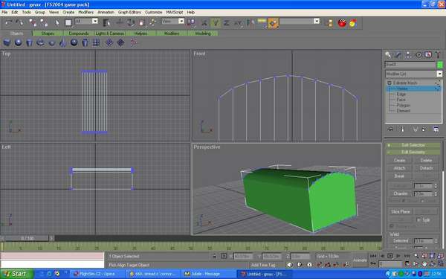446x279 pixels.
Task: Open the Modify command panel tab
Action: (x=398, y=54)
